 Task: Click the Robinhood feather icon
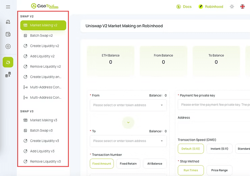tap(201, 7)
